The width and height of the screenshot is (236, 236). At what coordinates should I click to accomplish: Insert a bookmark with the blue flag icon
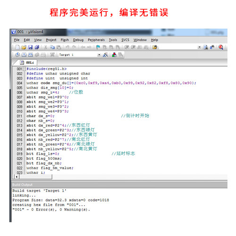[98, 47]
